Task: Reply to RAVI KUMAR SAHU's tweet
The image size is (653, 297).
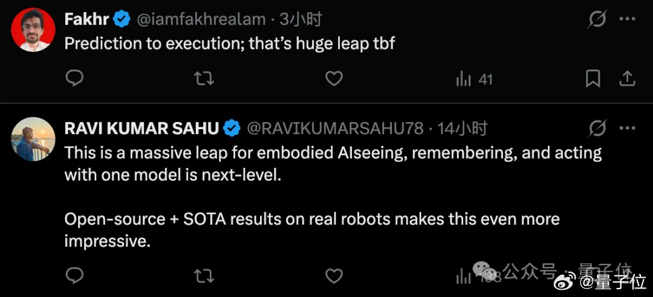Action: point(74,276)
